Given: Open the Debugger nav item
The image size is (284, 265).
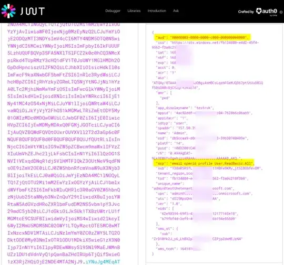Looking at the screenshot, I should click(x=113, y=11).
